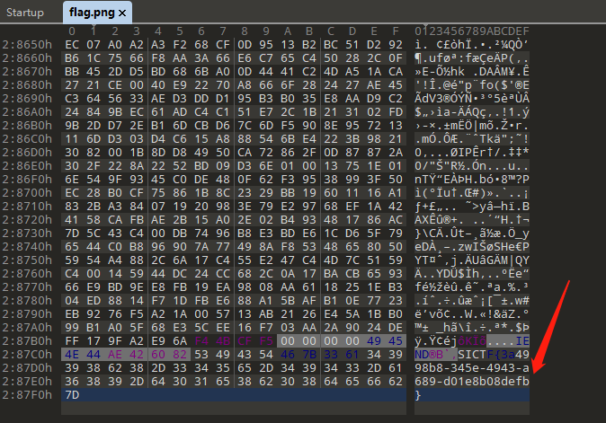Screen dimensions: 606x423
Task: Click first byte 36 in row 2:87E0h
Action: tap(72, 380)
